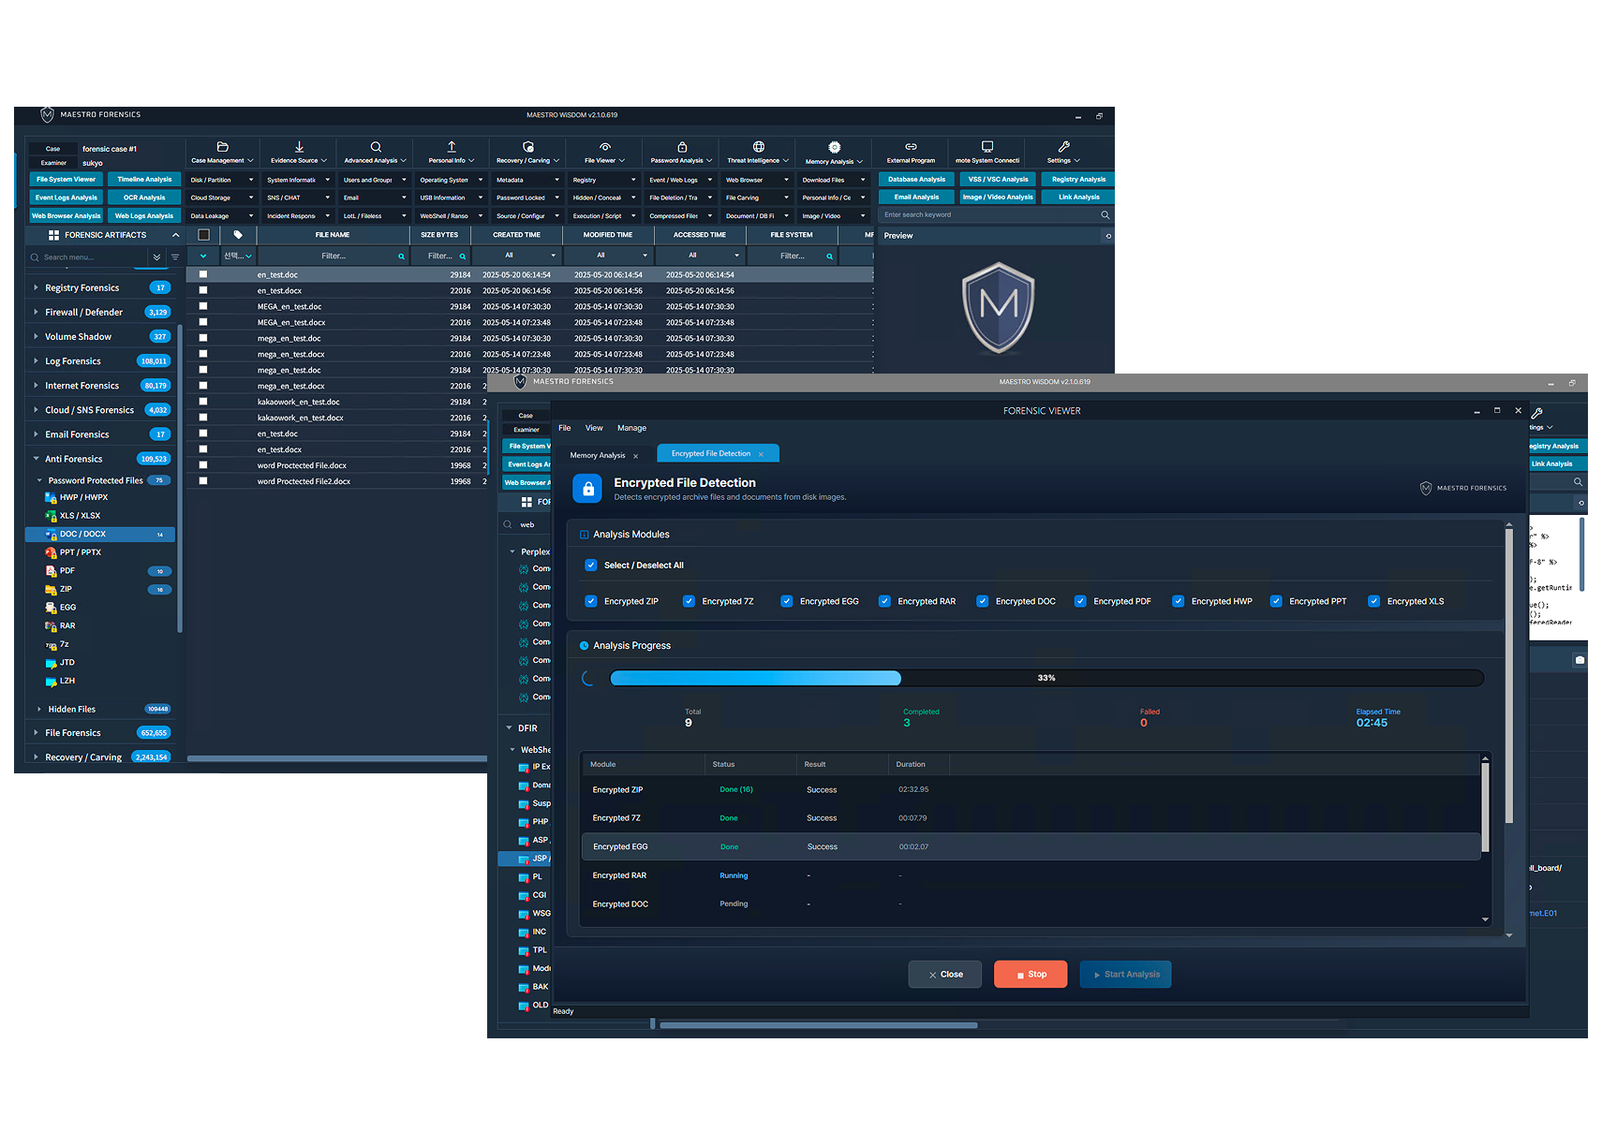Click the Close button in Forensic Viewer
1602x1146 pixels.
tap(945, 975)
